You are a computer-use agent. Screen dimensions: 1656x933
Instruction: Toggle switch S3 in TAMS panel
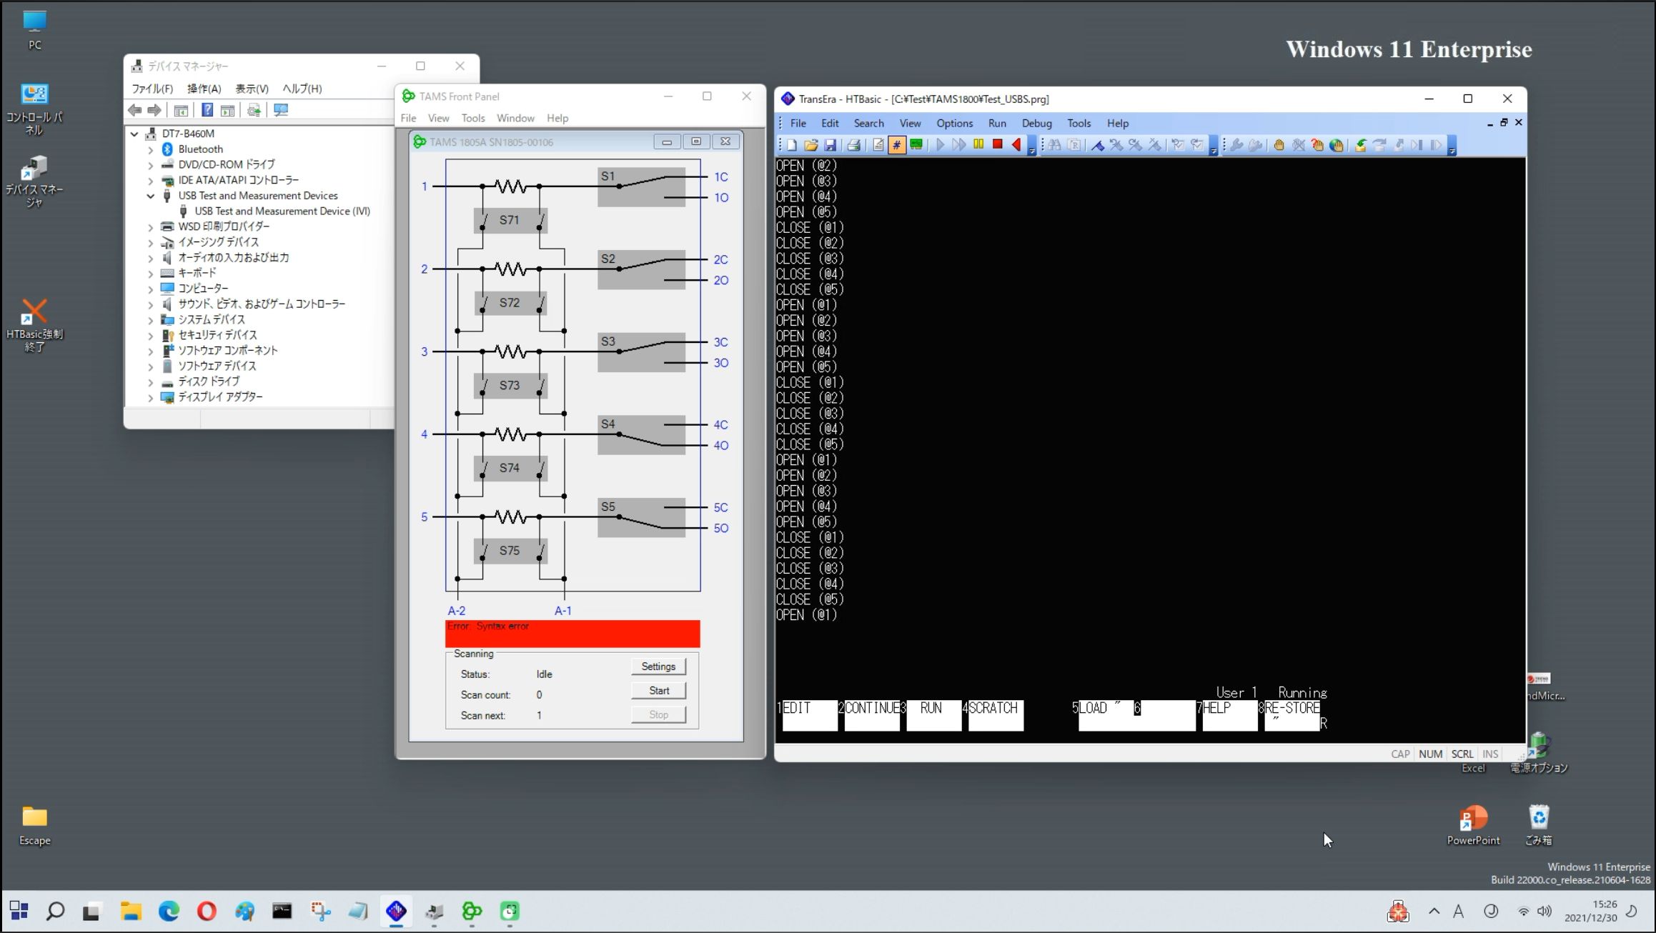(x=641, y=352)
